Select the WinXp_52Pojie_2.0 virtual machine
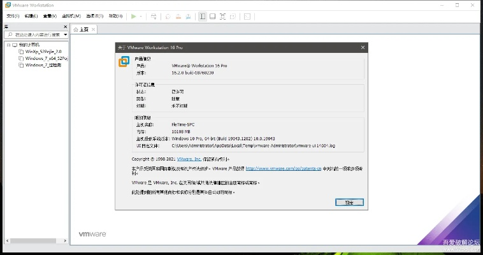 [x=43, y=52]
